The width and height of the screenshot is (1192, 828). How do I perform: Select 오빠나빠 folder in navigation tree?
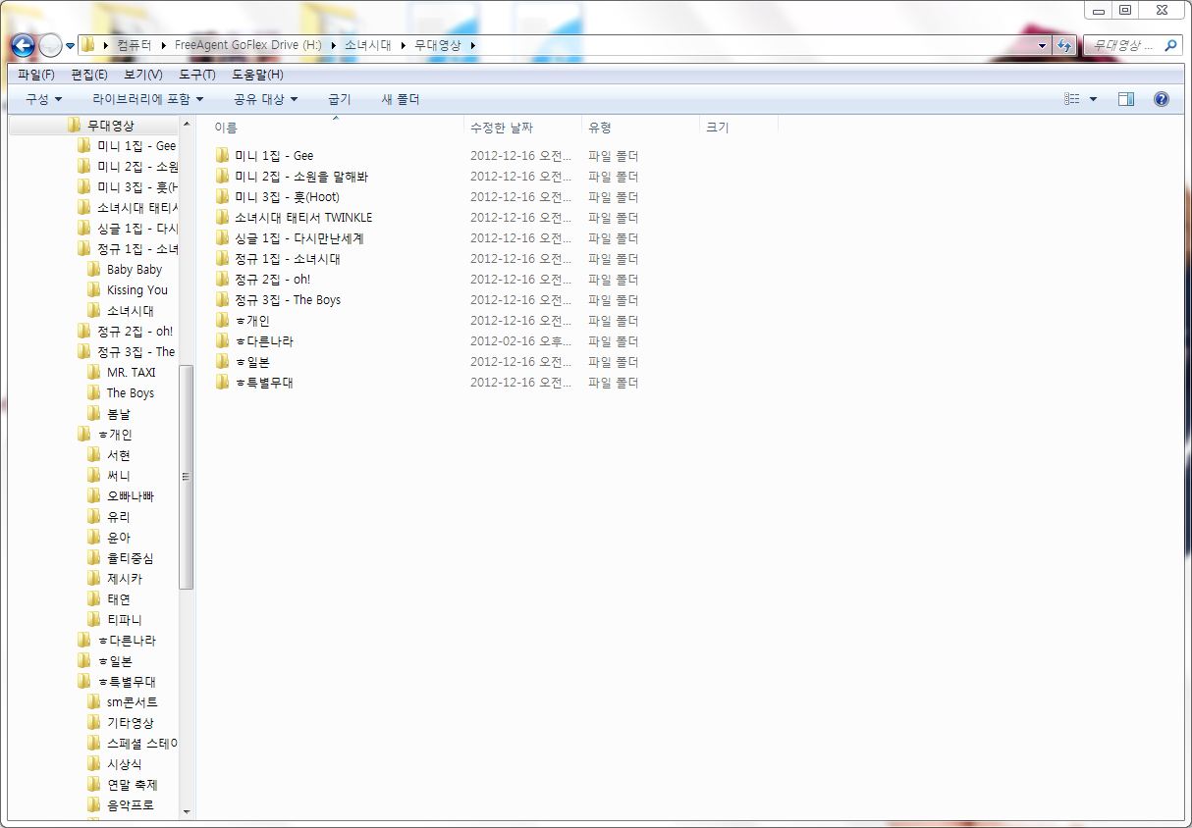click(x=131, y=495)
